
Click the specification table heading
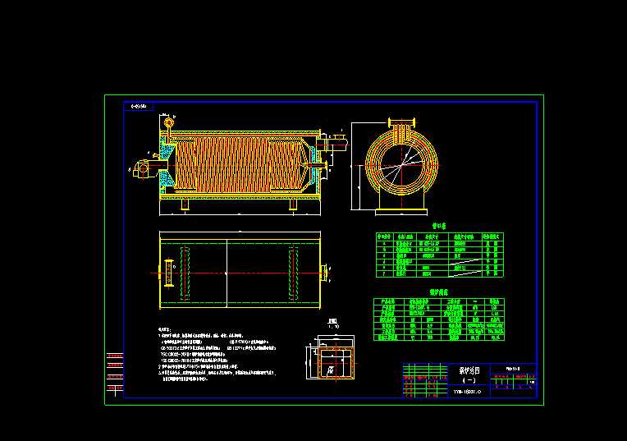tap(439, 292)
